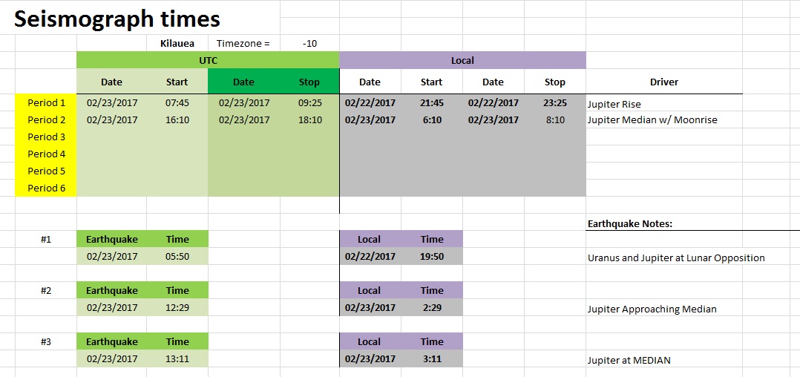
Task: Click the green UTC header cell
Action: [x=208, y=60]
